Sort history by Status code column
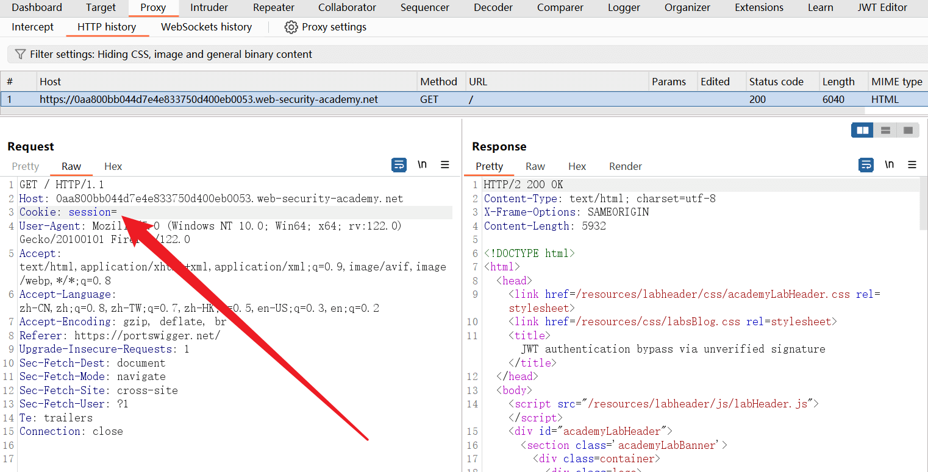The image size is (928, 472). (x=776, y=82)
